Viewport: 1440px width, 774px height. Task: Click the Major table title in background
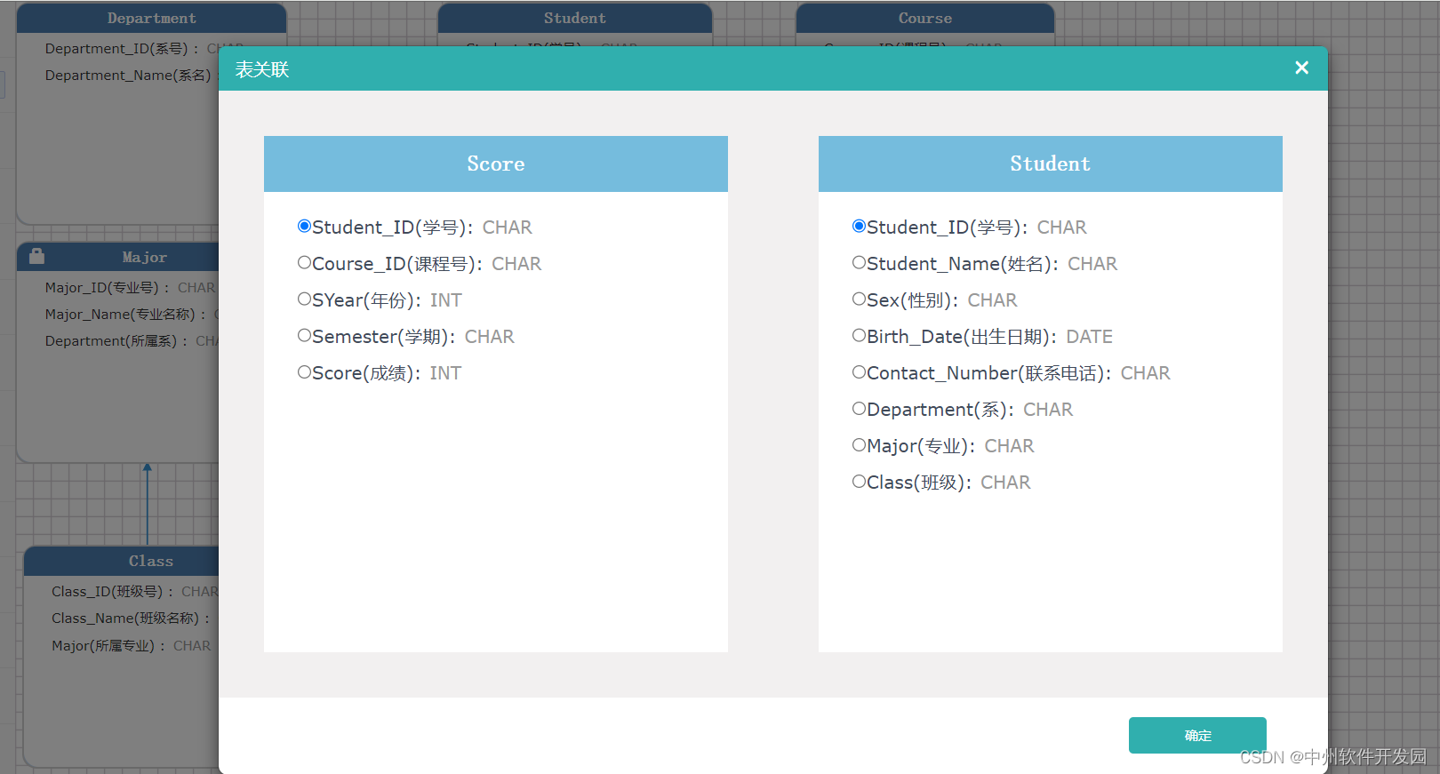(x=144, y=257)
